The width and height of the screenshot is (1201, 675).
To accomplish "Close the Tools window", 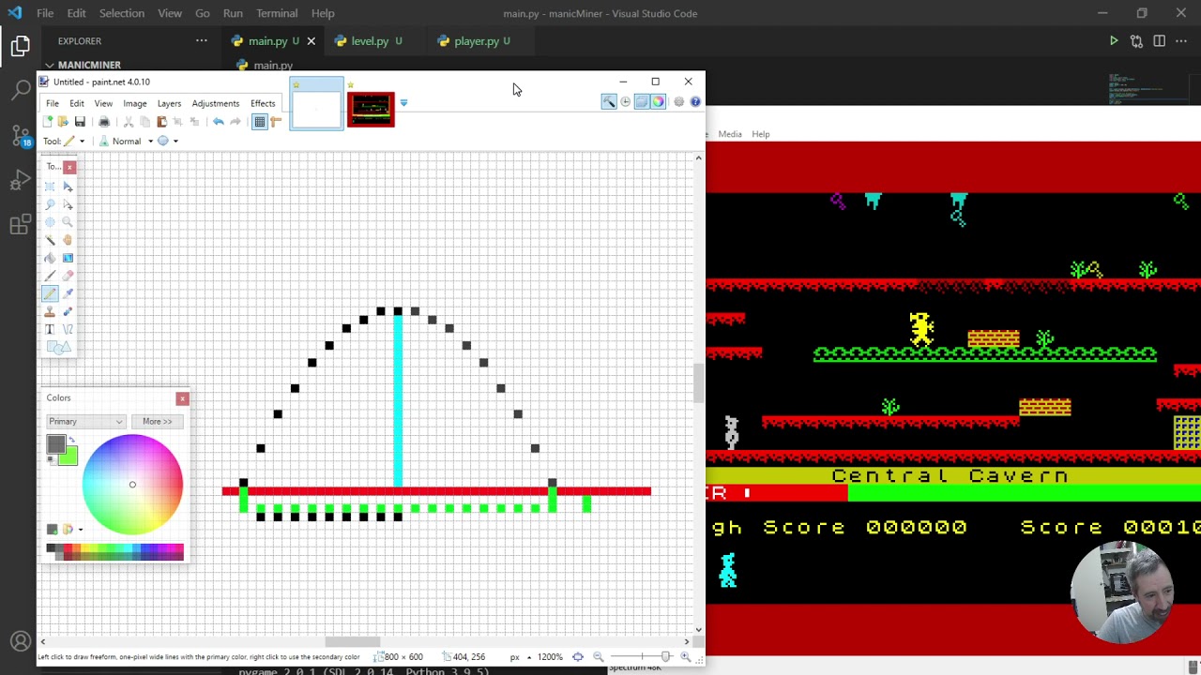I will (69, 167).
